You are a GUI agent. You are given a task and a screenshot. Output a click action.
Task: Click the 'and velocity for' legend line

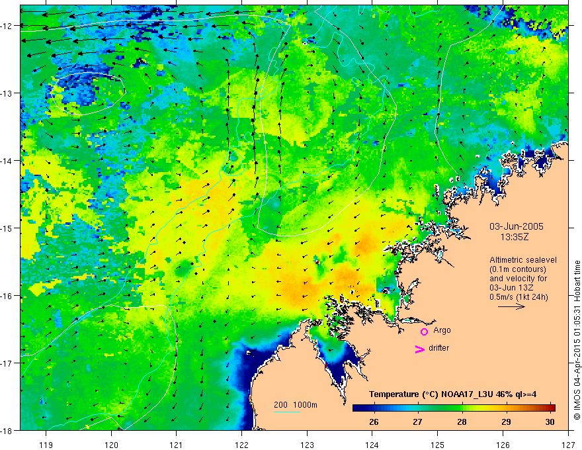click(518, 279)
